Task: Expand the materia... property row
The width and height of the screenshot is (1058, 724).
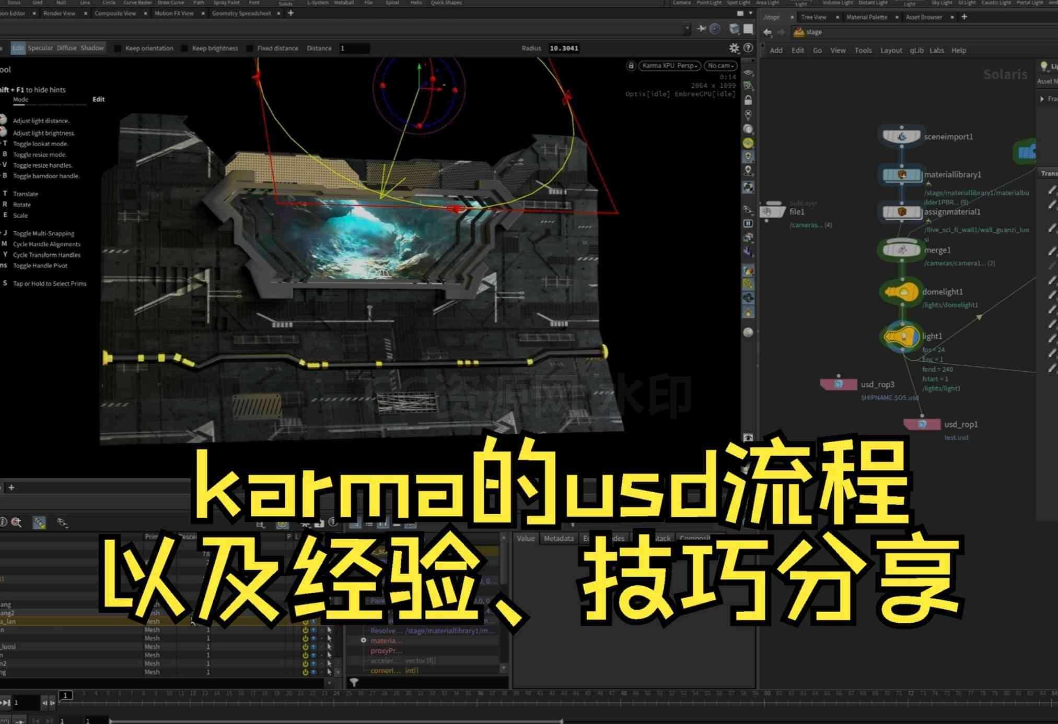Action: click(363, 640)
